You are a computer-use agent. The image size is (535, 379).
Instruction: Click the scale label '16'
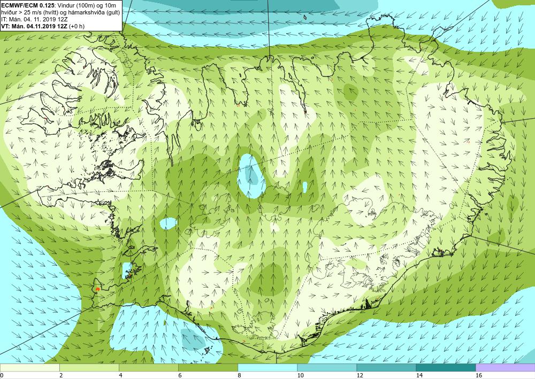(x=479, y=375)
